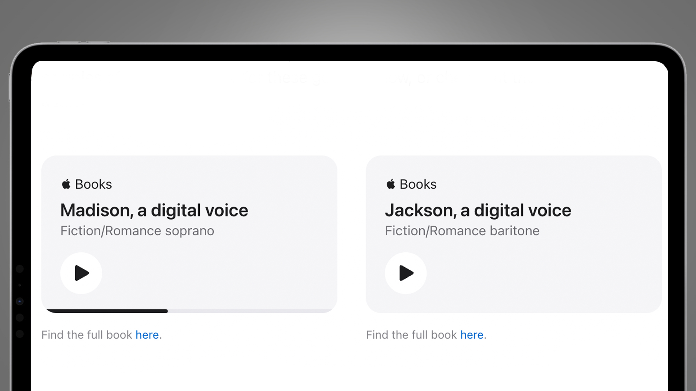Seek in the unplayed part of Madison's progress bar
Screen dimensions: 696x391
tap(251, 311)
